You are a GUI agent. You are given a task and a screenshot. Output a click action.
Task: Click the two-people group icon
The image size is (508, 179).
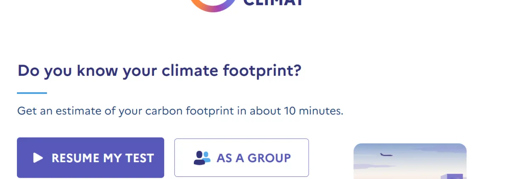202,158
